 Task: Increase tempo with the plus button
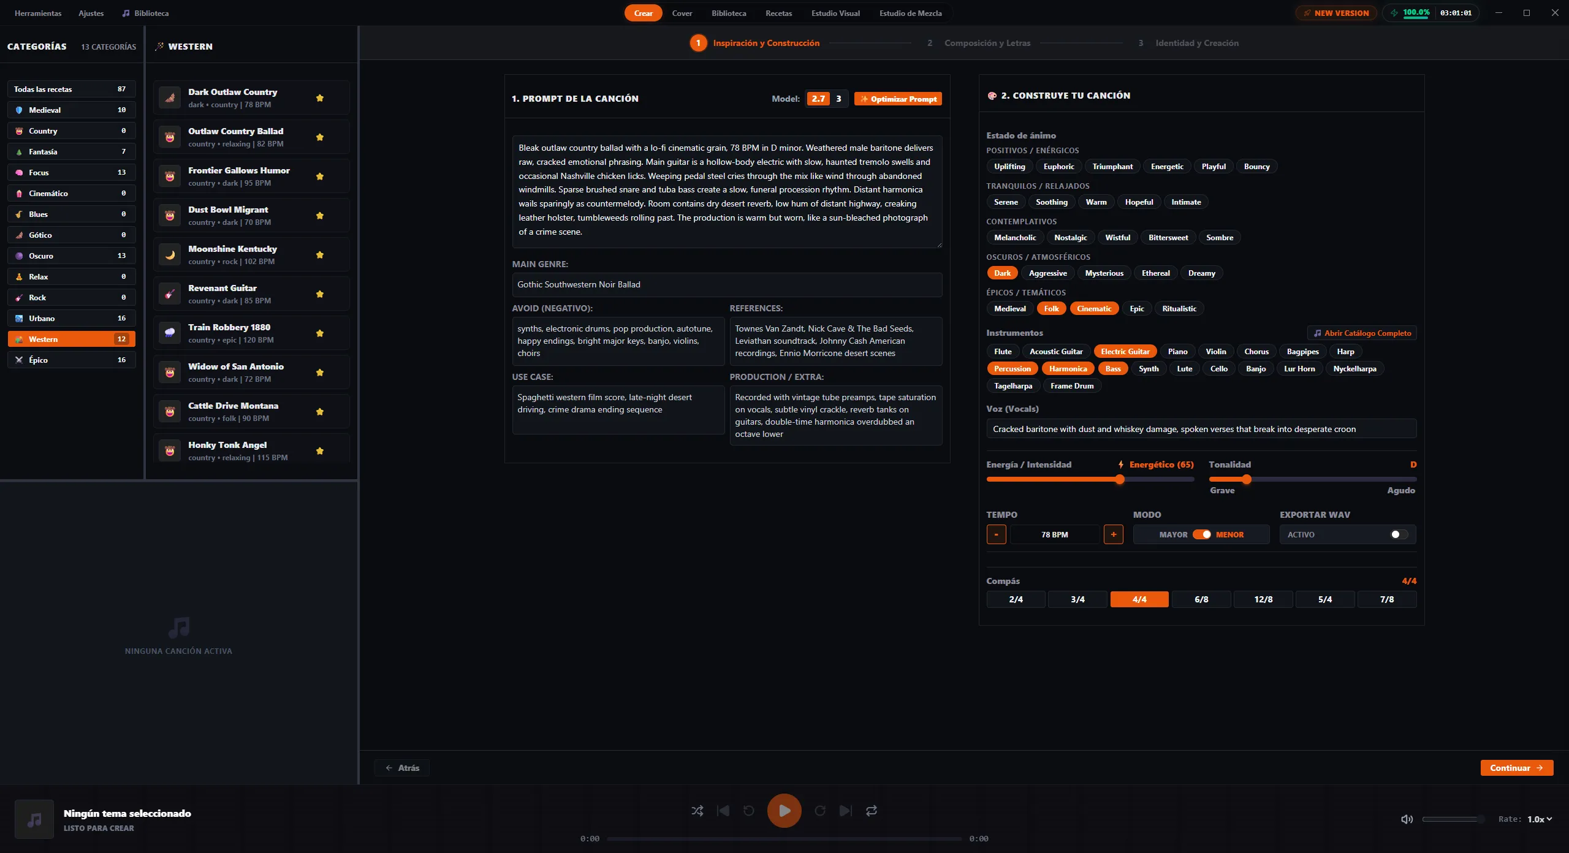point(1114,534)
